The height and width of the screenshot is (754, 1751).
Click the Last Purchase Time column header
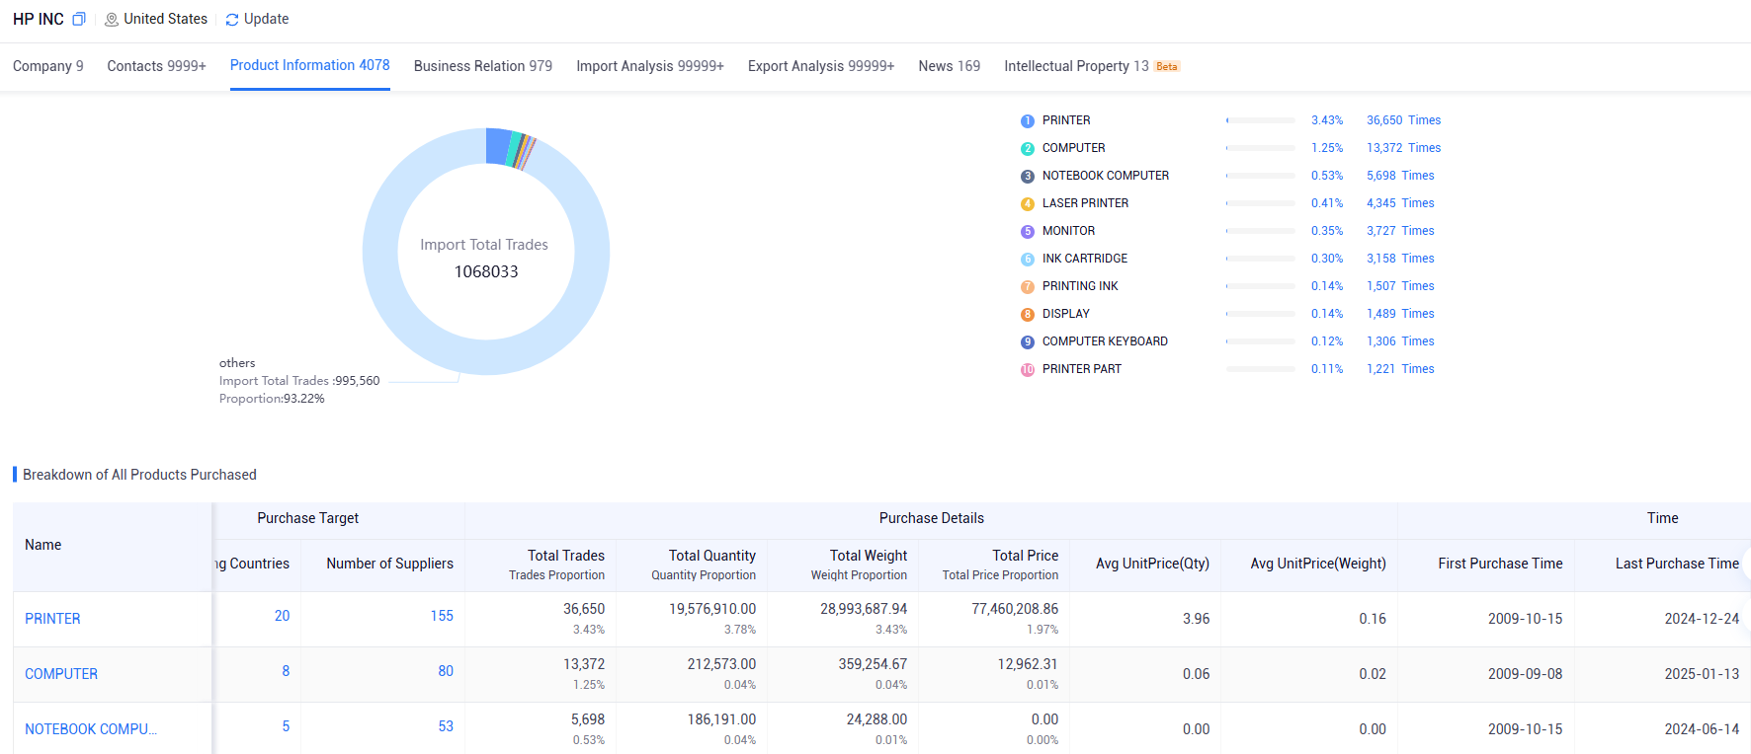pos(1676,564)
